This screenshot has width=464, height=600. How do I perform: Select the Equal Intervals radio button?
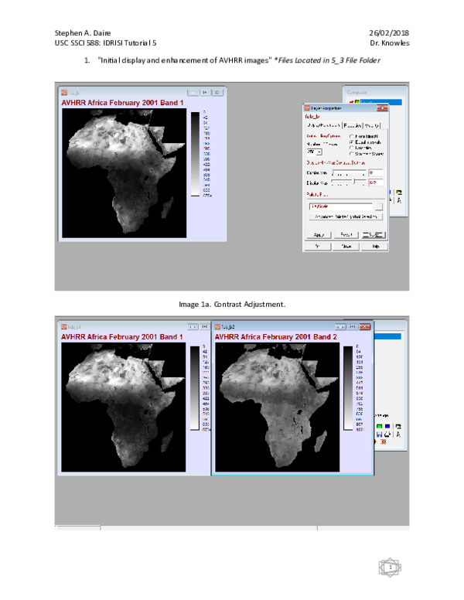pyautogui.click(x=352, y=142)
